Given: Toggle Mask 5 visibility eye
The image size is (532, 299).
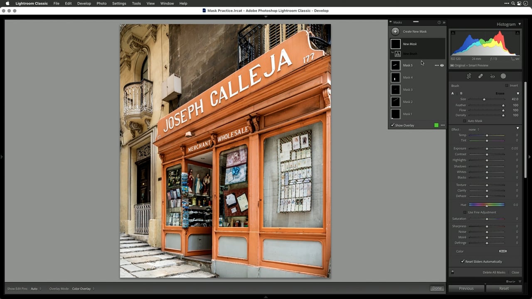Looking at the screenshot, I should coord(442,65).
